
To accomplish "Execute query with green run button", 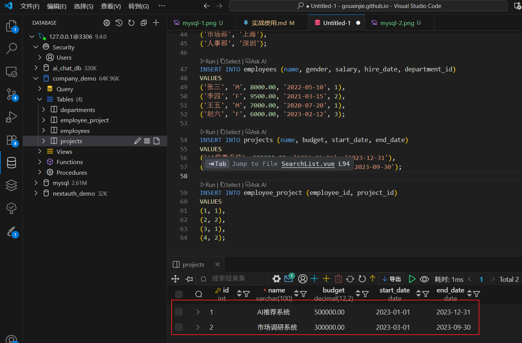I will [412, 279].
